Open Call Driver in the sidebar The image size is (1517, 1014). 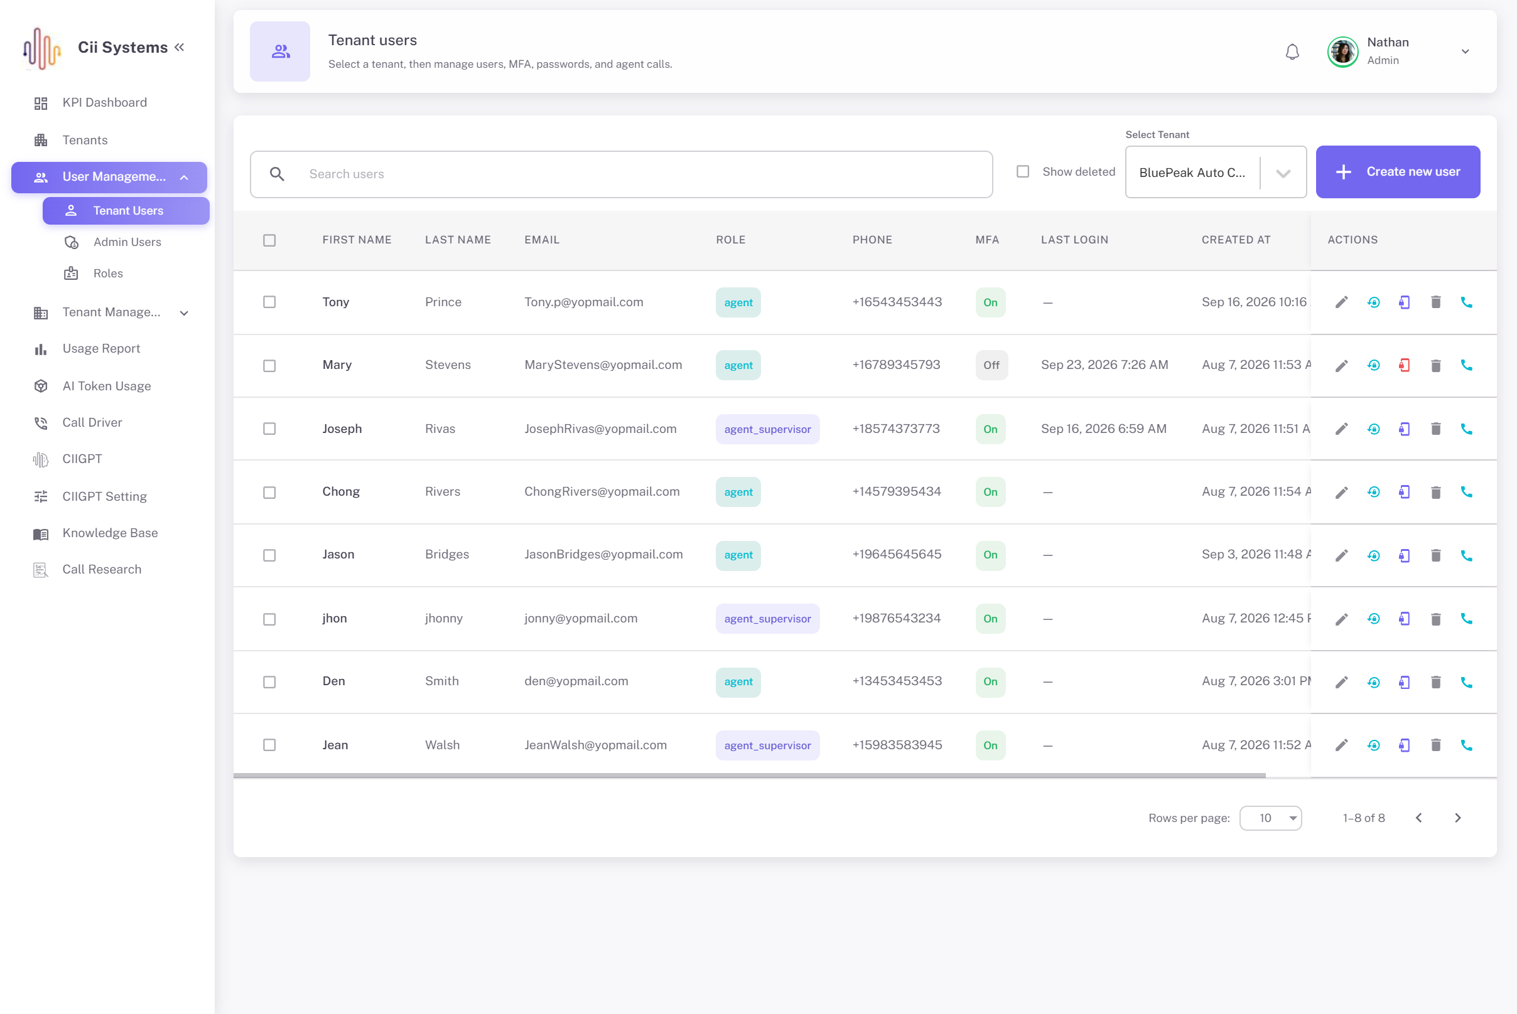(109, 422)
